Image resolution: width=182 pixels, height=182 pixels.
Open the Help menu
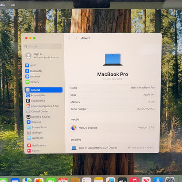coord(12,5)
